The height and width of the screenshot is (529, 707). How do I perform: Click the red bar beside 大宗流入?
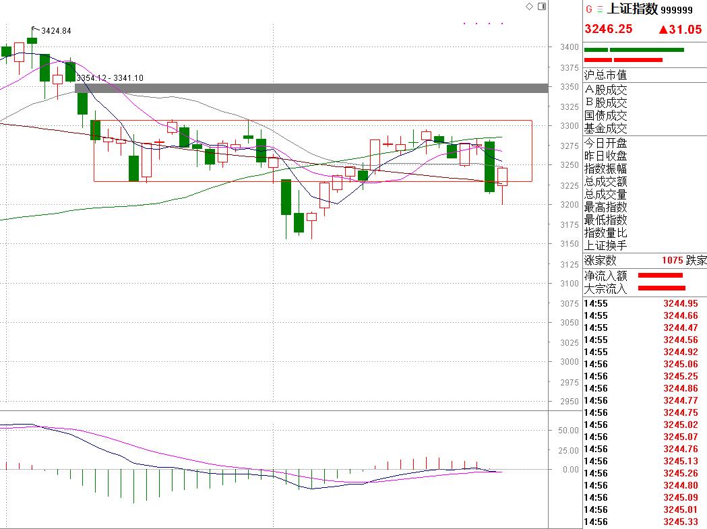661,288
